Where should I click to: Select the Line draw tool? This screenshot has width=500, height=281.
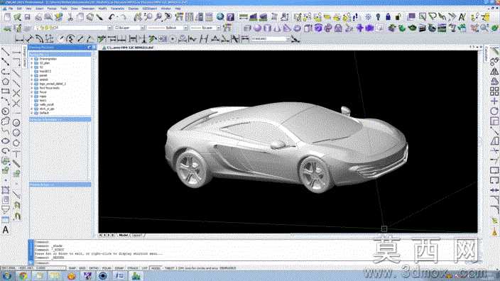tap(5, 52)
